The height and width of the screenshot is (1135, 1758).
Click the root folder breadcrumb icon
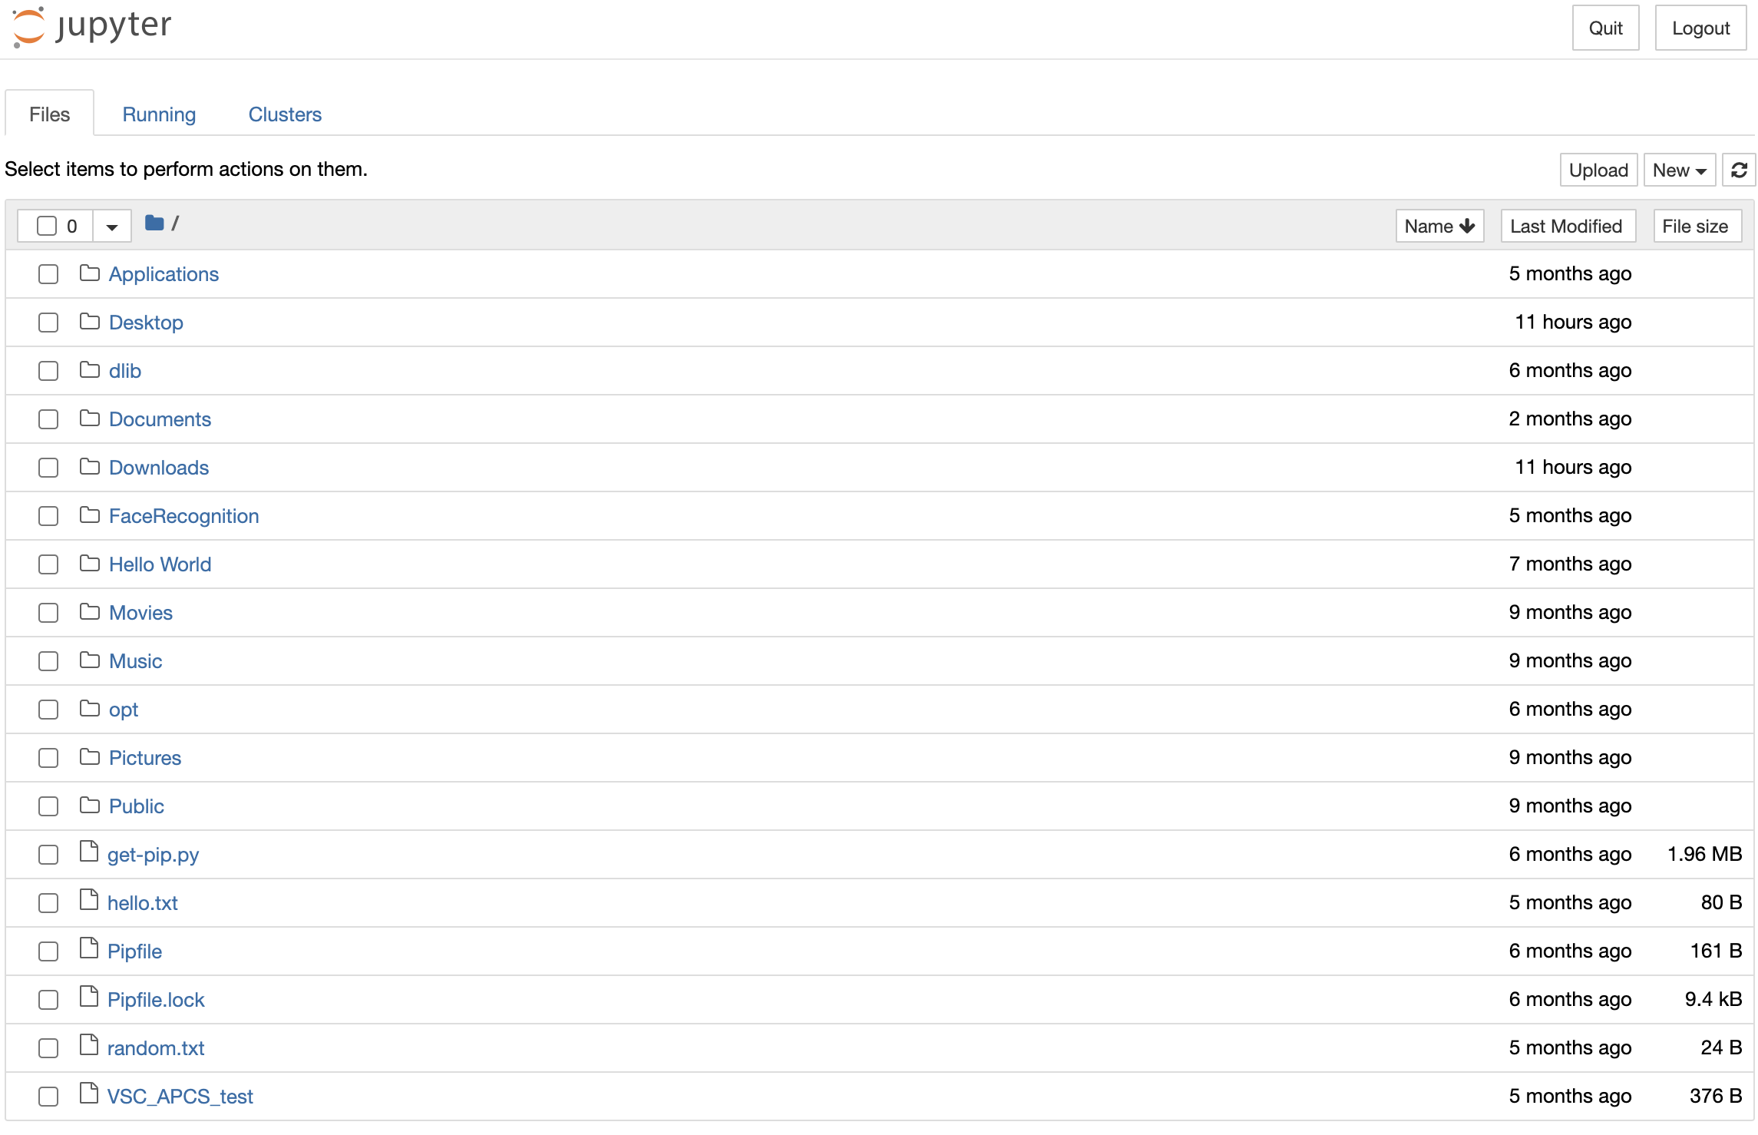click(154, 223)
